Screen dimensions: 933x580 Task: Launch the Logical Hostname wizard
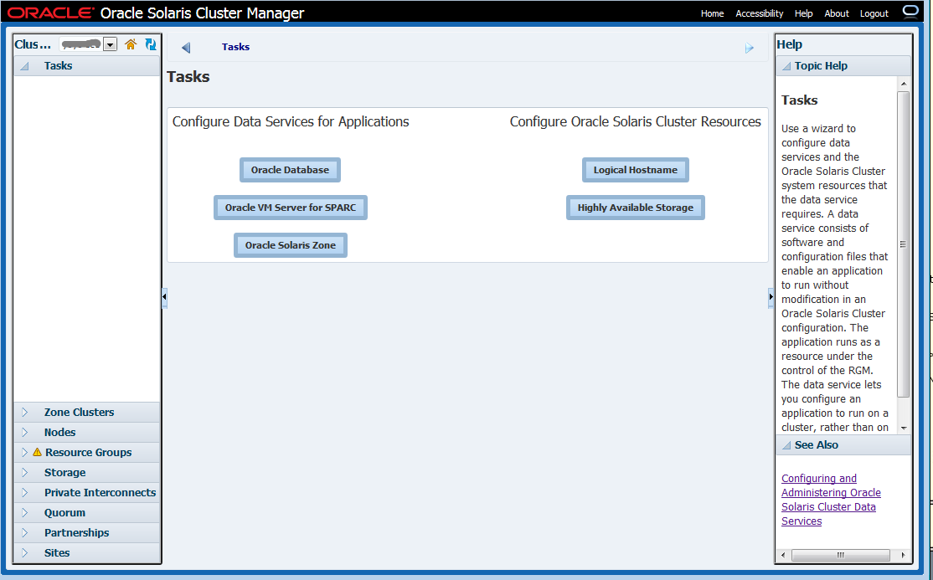[x=636, y=170]
